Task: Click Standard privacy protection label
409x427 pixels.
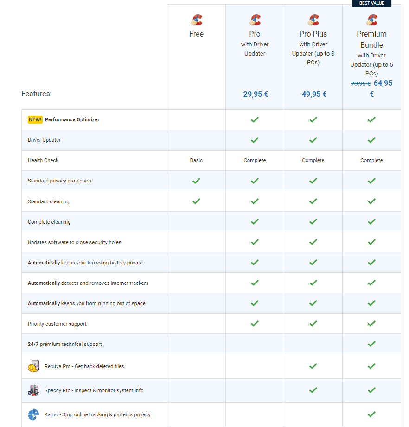Action: tap(59, 181)
